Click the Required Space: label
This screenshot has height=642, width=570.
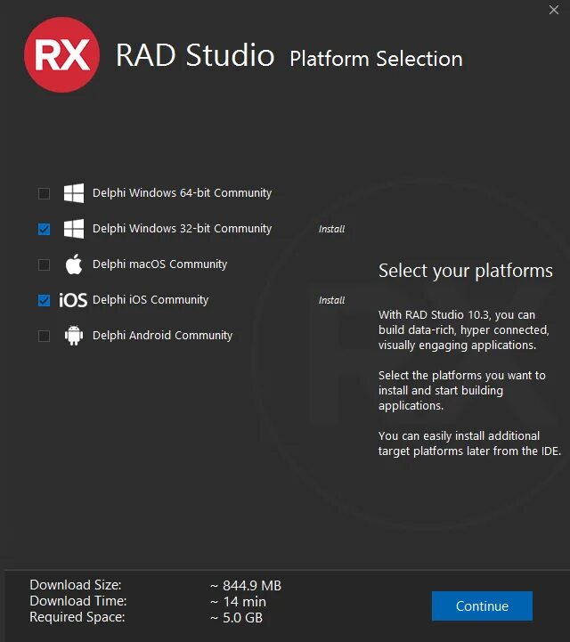(x=77, y=616)
